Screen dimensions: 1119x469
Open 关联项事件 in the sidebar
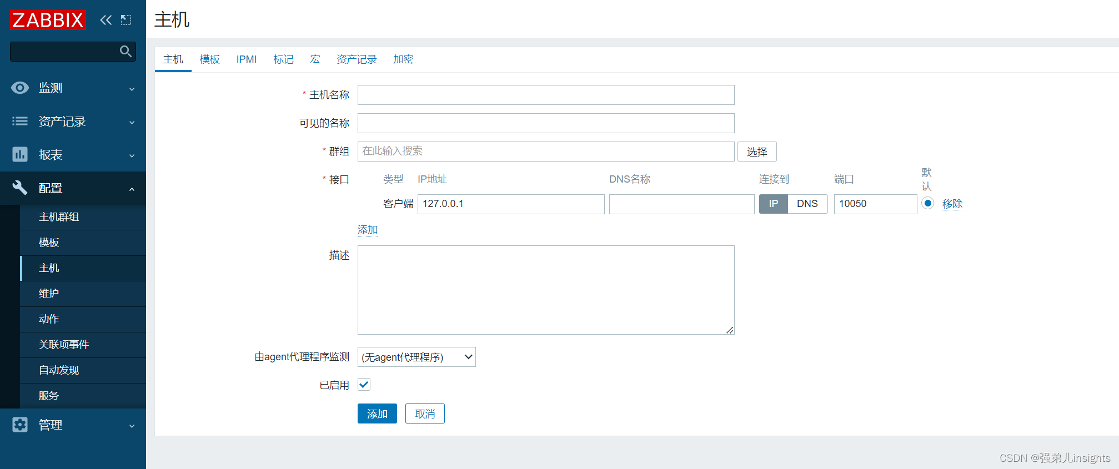coord(83,345)
